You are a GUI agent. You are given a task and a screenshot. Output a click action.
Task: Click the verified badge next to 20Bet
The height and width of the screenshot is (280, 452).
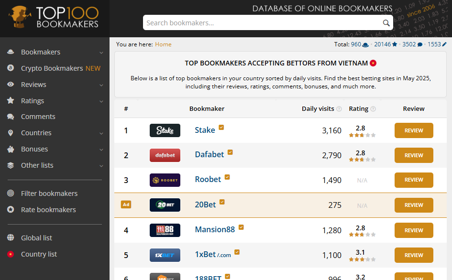click(222, 202)
